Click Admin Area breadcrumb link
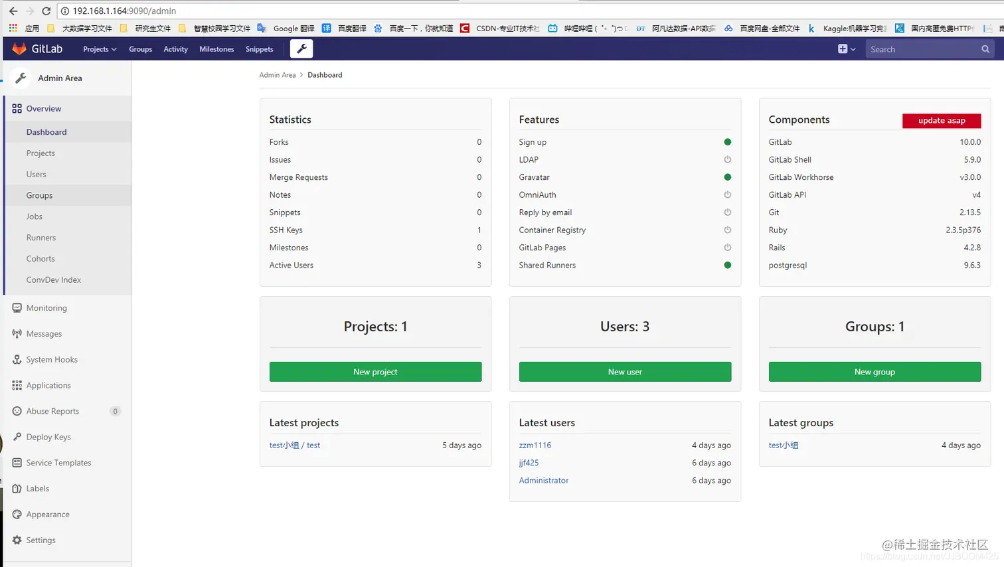This screenshot has height=567, width=1004. click(278, 75)
